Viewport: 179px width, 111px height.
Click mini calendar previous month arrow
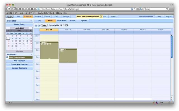point(12,31)
